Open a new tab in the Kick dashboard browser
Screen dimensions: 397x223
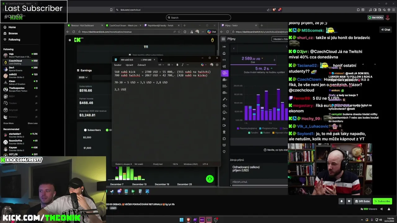click(x=185, y=25)
